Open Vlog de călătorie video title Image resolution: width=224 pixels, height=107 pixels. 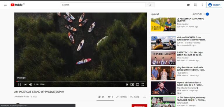(191, 69)
